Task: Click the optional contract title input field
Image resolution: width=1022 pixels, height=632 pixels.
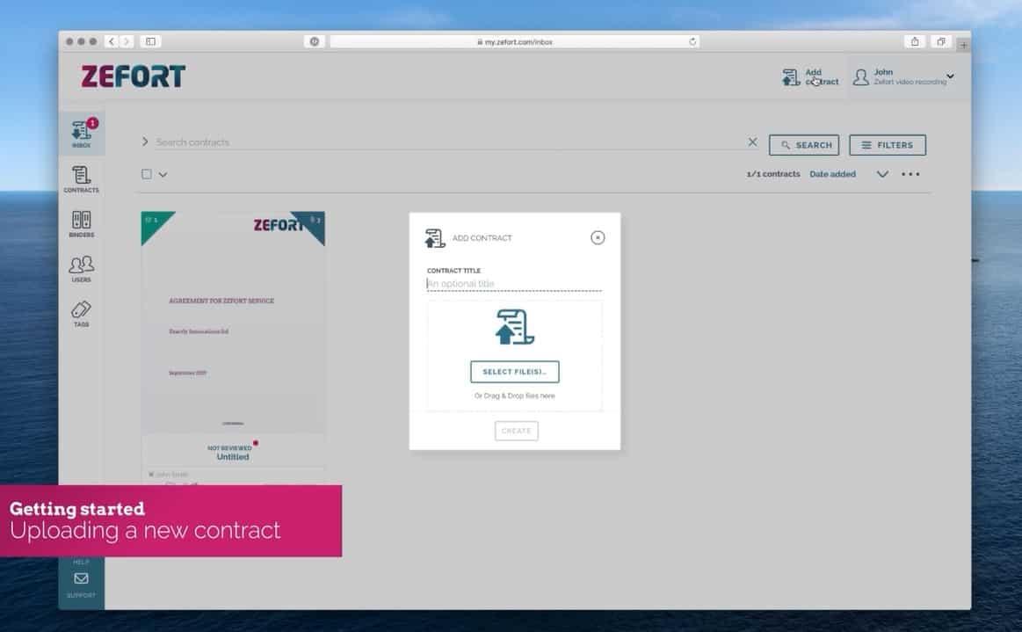Action: coord(514,283)
